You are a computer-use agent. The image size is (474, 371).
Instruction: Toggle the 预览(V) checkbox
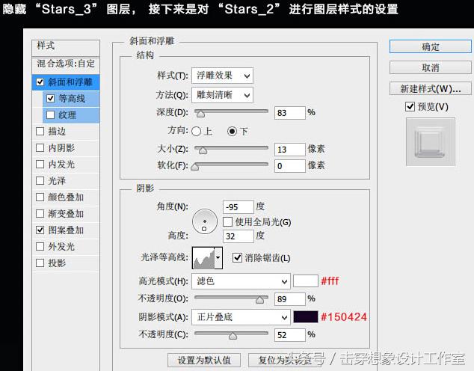(410, 106)
